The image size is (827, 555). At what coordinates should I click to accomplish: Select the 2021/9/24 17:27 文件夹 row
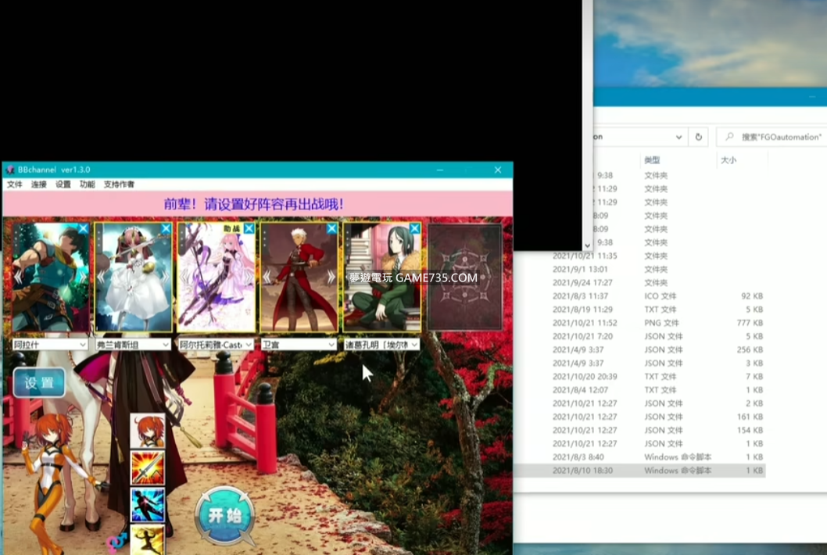click(639, 282)
